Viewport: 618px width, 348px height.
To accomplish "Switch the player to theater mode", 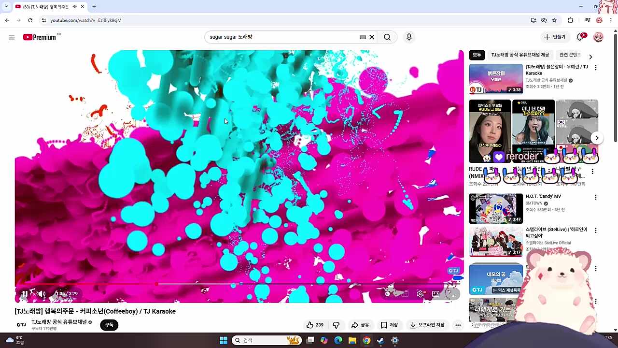I will pos(435,293).
